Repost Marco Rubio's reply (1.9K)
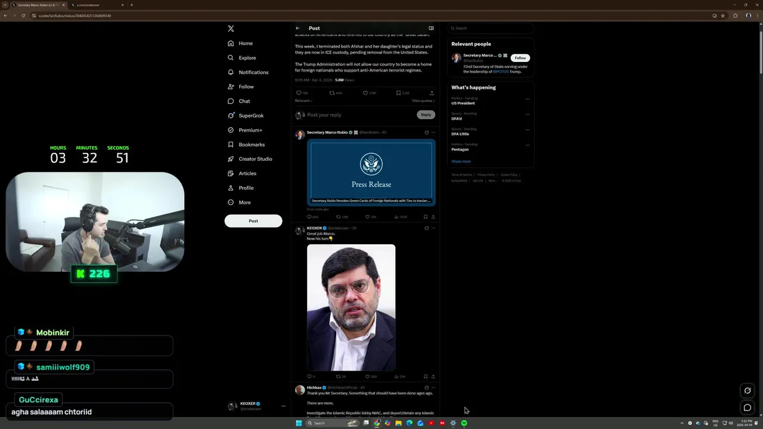Screen dimensions: 763x429 (x=342, y=217)
